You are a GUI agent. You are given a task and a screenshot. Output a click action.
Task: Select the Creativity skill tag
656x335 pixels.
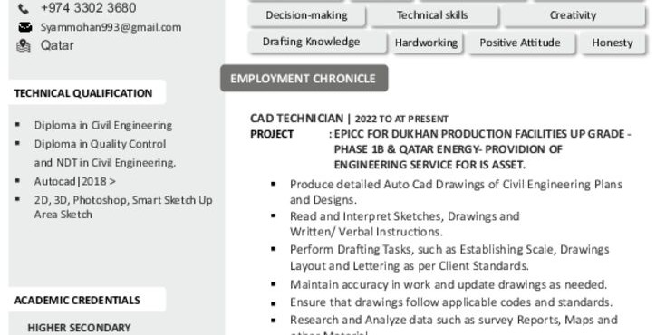pos(573,16)
